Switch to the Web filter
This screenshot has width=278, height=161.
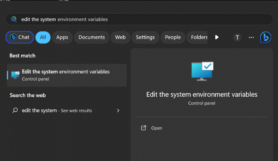[x=121, y=37]
